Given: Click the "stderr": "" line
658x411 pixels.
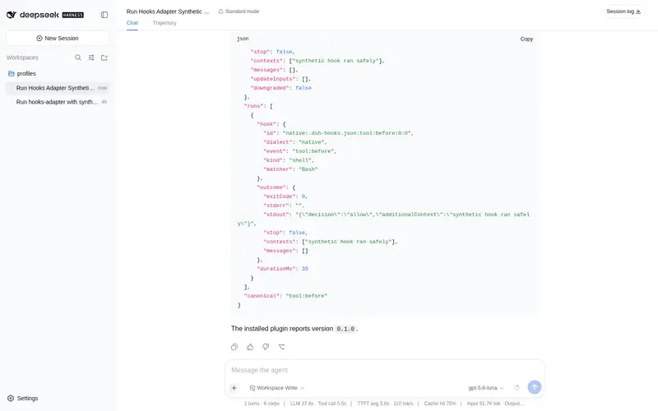Looking at the screenshot, I should (284, 205).
